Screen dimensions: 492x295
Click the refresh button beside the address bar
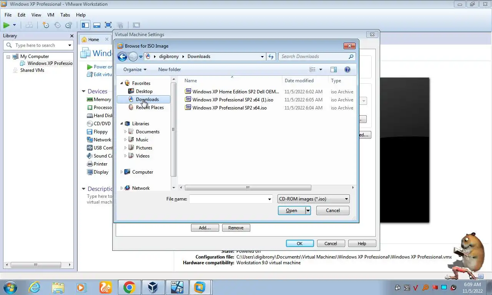coord(271,56)
